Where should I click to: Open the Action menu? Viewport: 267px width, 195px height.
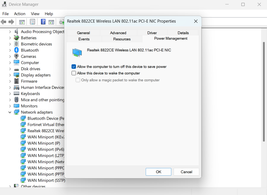point(20,13)
